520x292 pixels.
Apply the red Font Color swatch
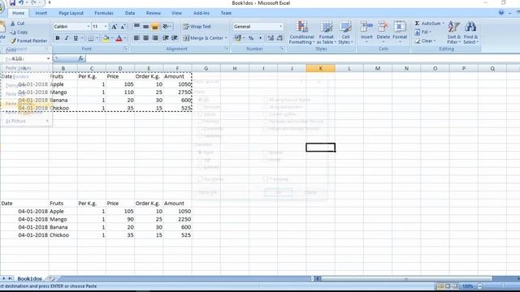click(119, 38)
